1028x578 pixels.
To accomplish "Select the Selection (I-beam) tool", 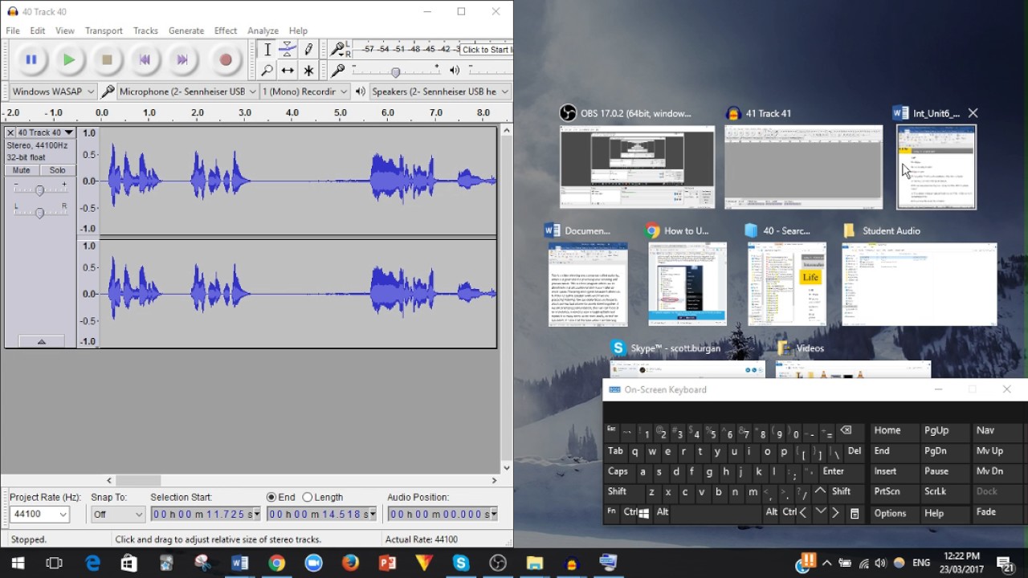I will coord(267,50).
